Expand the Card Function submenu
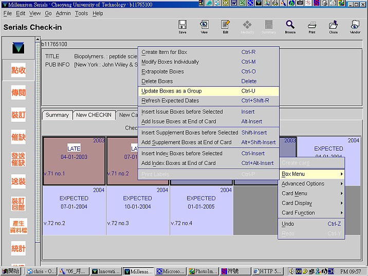The width and height of the screenshot is (368, 276). tap(311, 213)
